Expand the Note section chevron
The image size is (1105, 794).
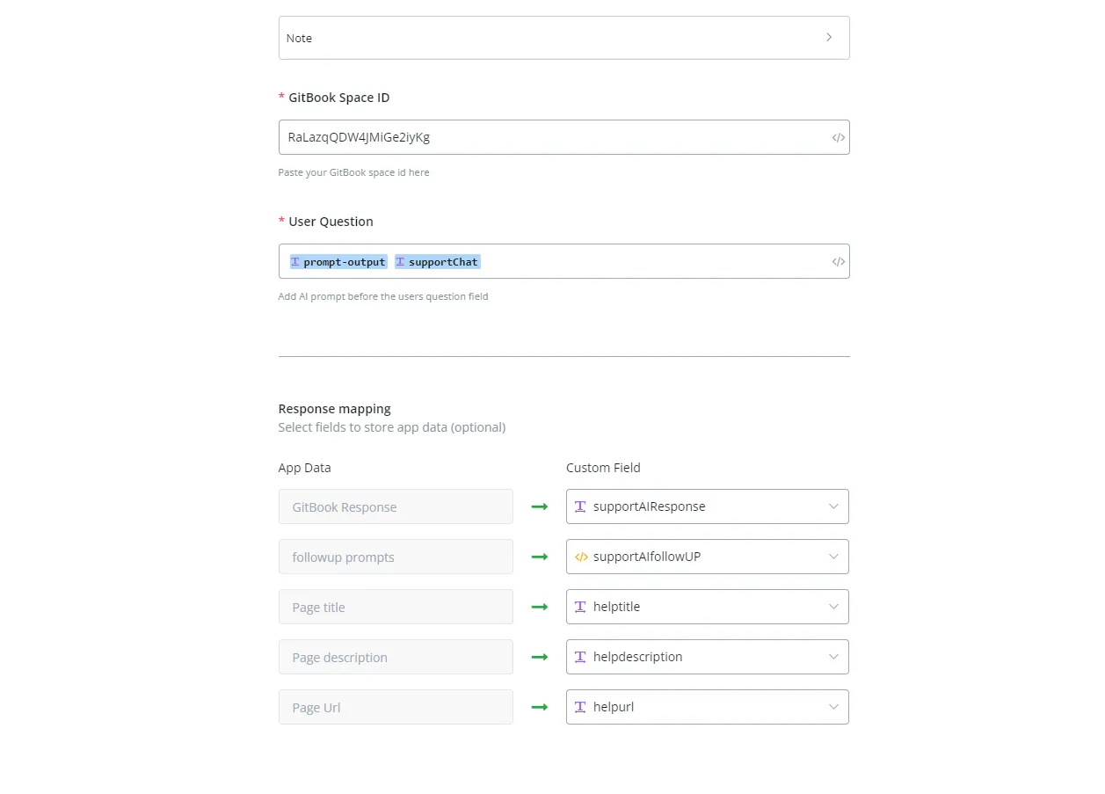(x=829, y=38)
